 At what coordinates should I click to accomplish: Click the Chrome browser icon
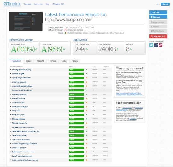66,33
